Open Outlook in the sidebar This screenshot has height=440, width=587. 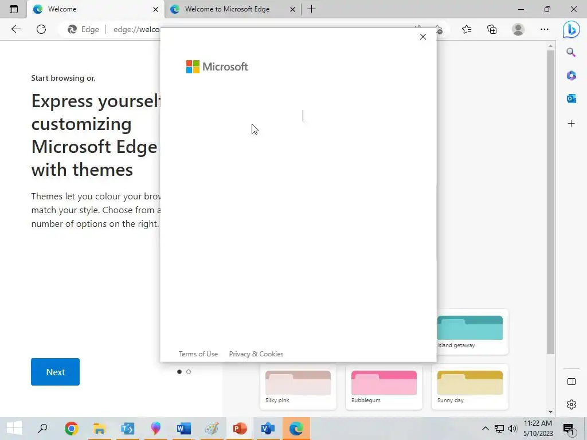tap(571, 99)
